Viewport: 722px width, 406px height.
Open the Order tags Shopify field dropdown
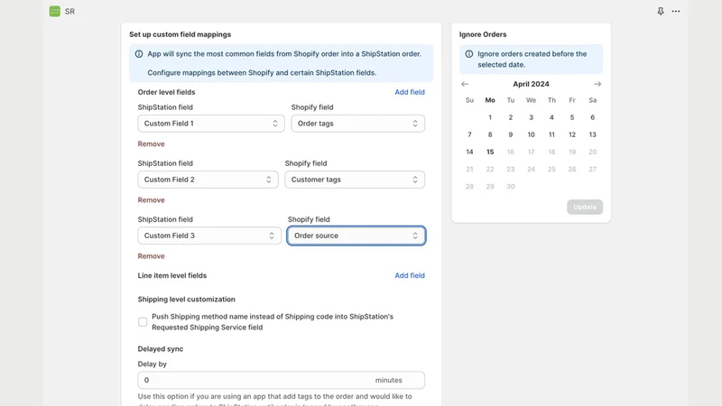357,124
